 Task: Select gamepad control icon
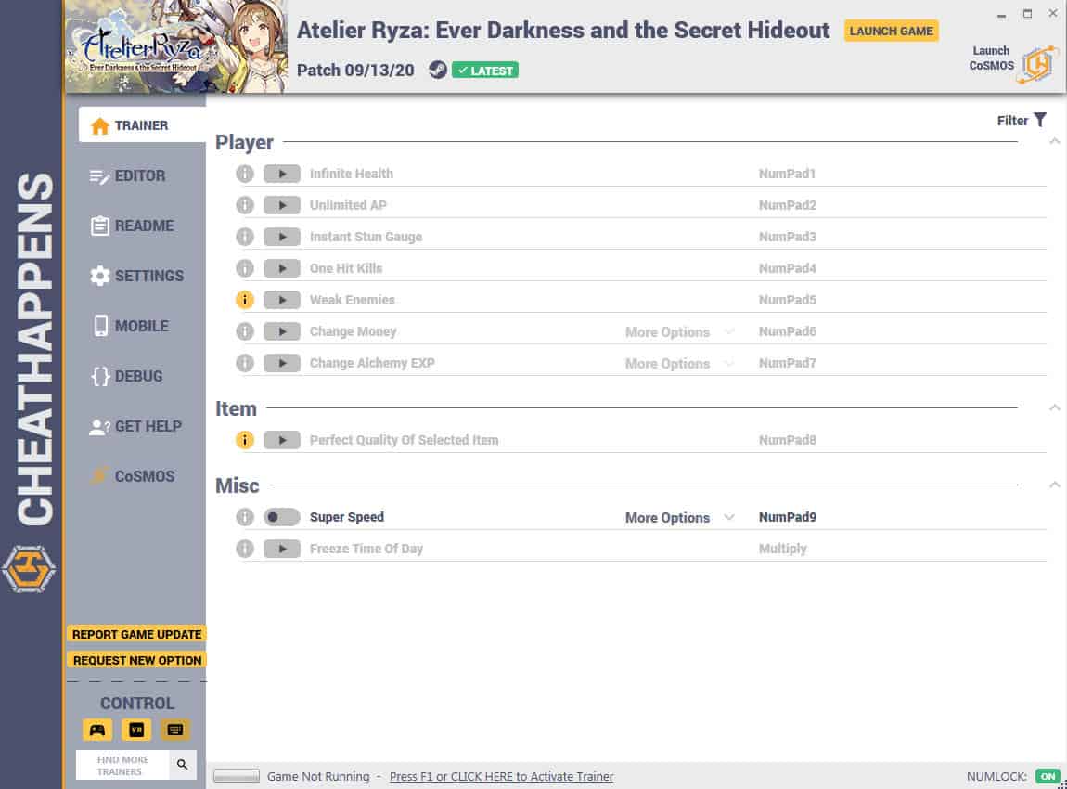[97, 730]
